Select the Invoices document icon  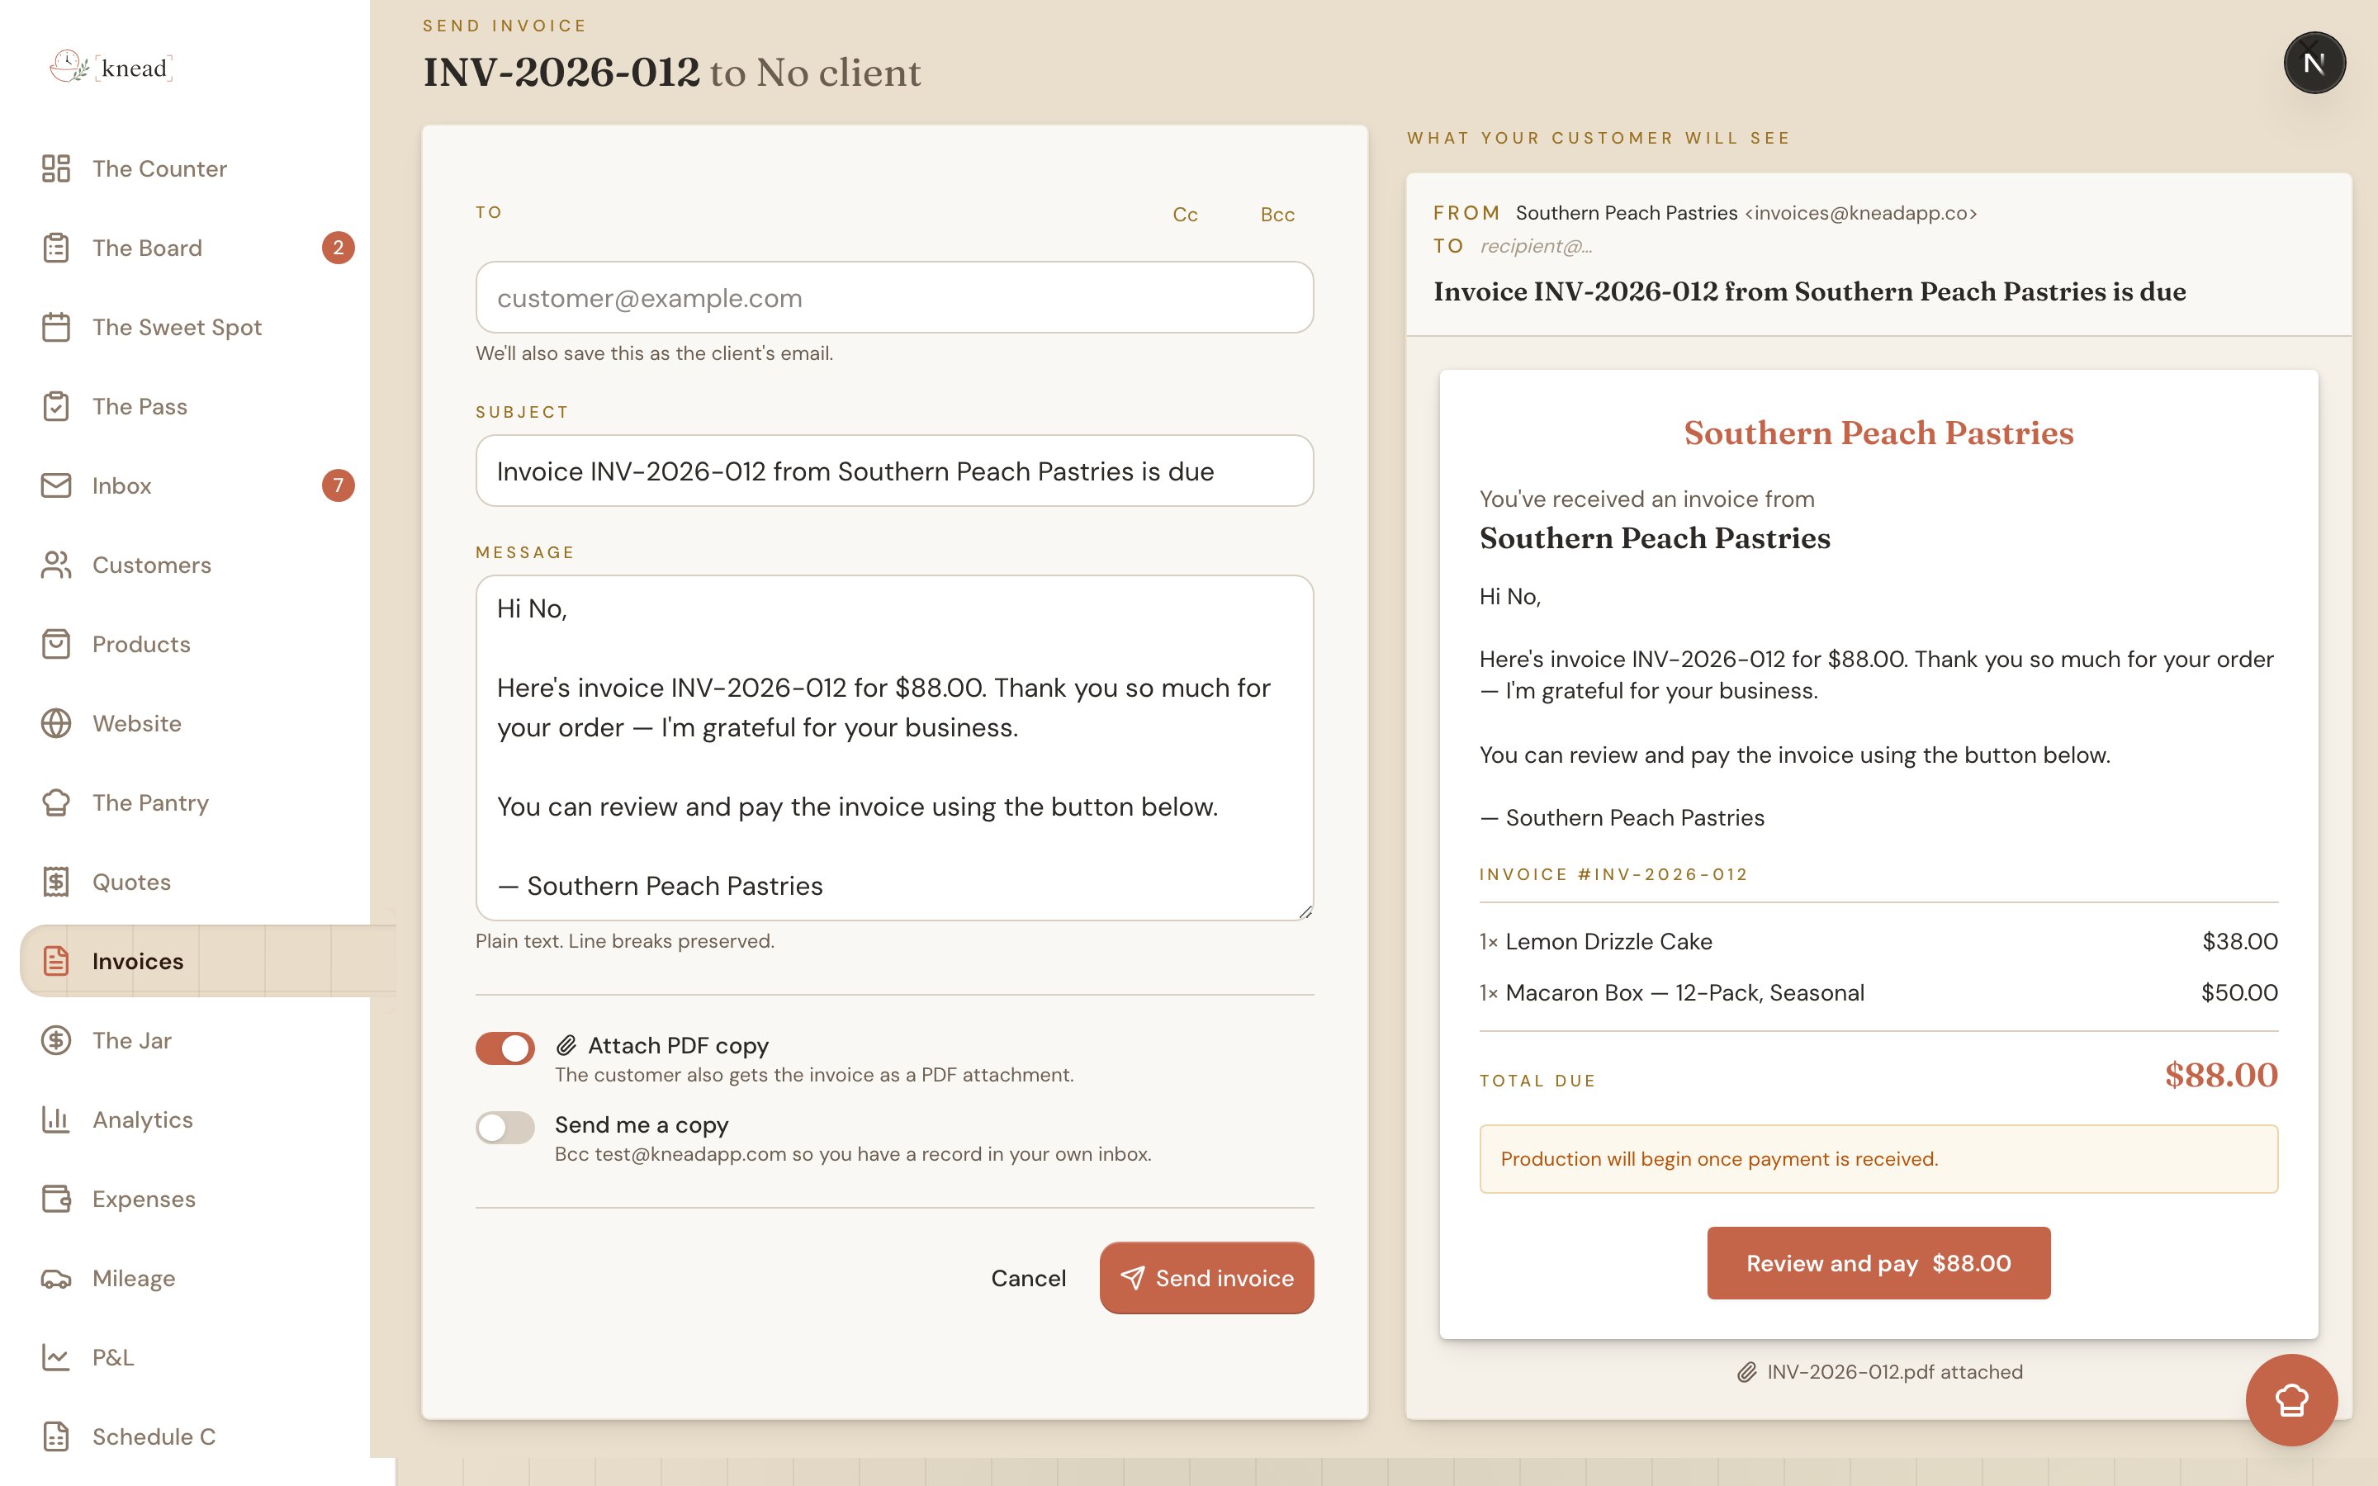coord(56,961)
